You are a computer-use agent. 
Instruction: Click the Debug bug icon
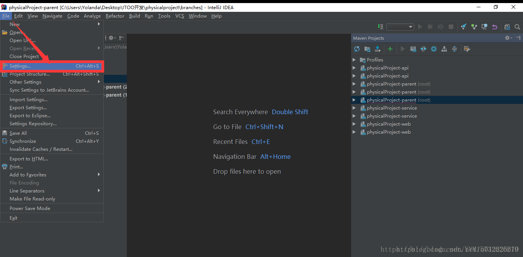(430, 27)
